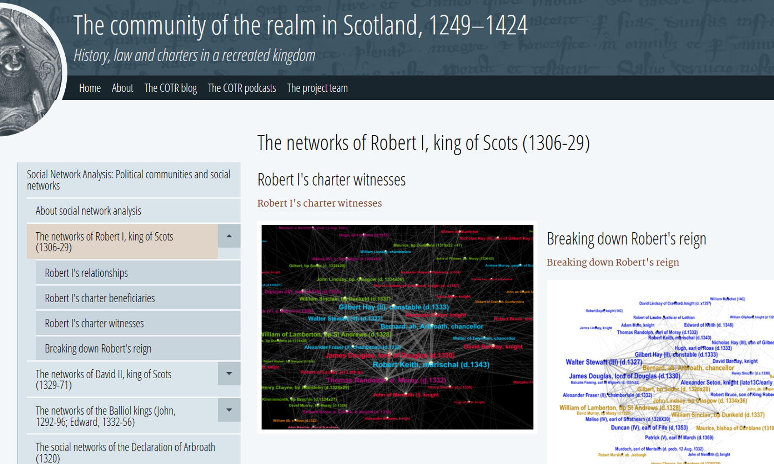This screenshot has height=464, width=774.
Task: Select Robert I's charter beneficiaries in sidebar
Action: [99, 298]
